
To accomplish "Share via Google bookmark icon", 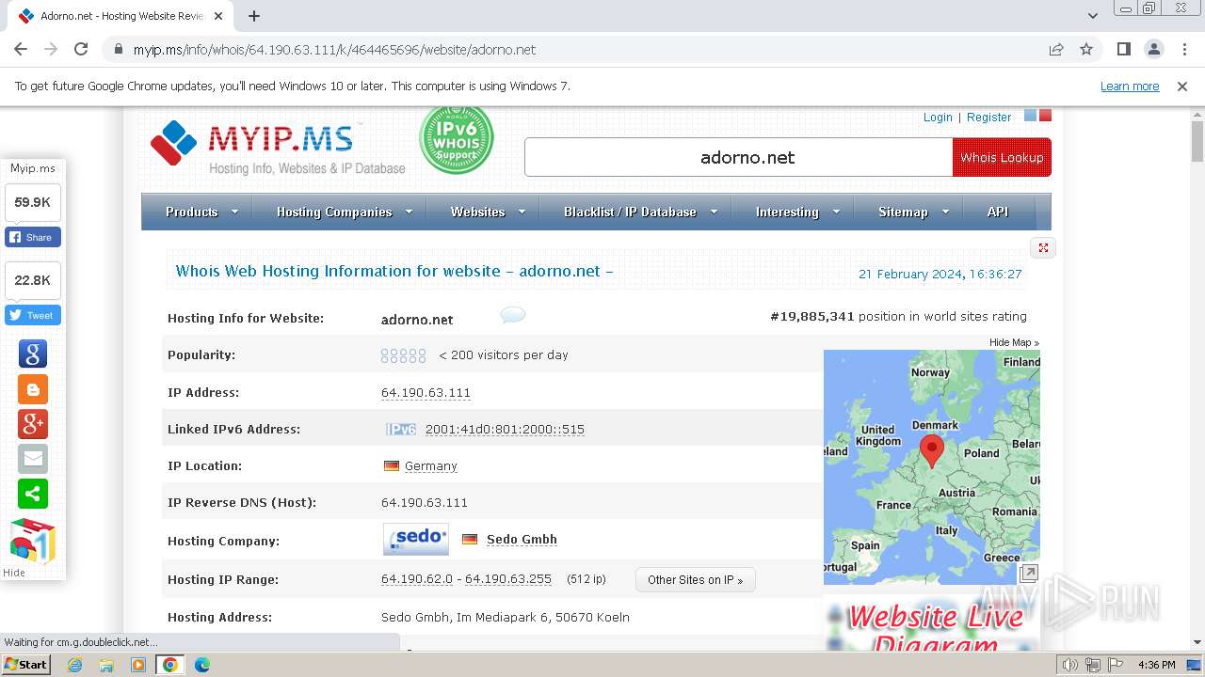I will pos(33,354).
